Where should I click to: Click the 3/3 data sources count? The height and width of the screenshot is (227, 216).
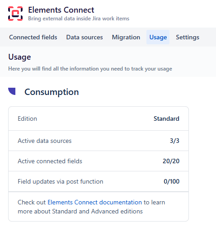pos(174,141)
